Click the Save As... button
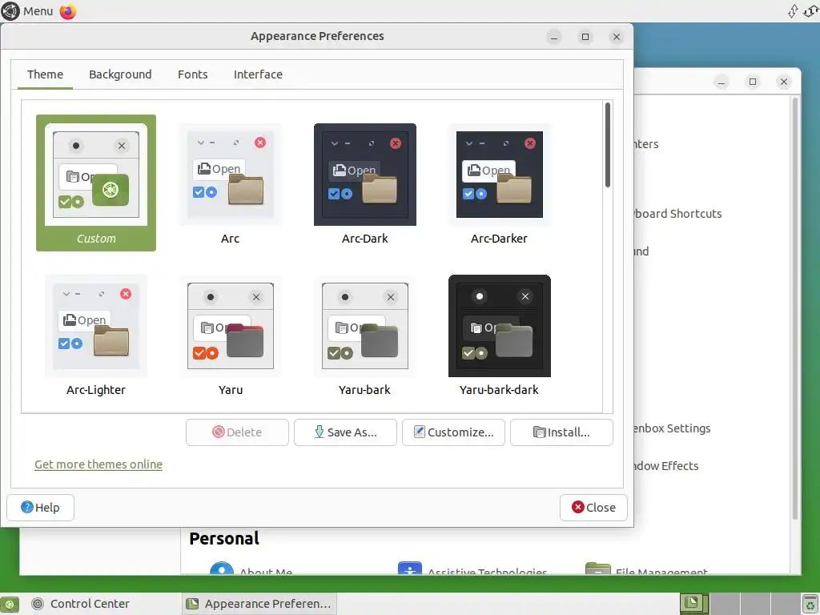820x615 pixels. pyautogui.click(x=345, y=432)
